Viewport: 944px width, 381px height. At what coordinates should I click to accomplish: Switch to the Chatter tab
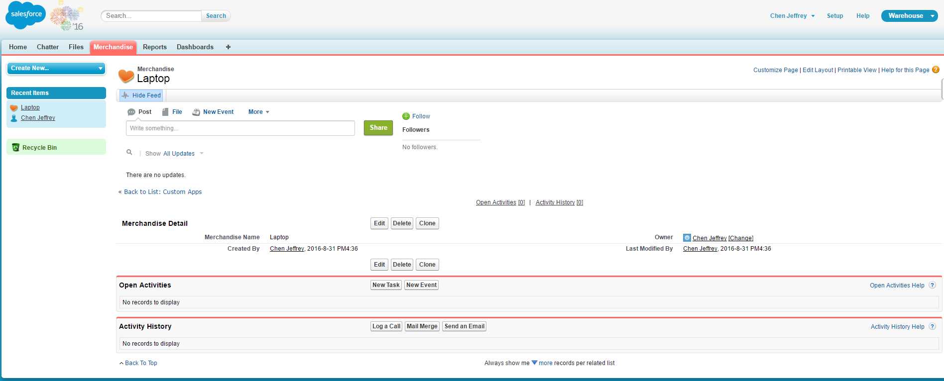[x=48, y=47]
